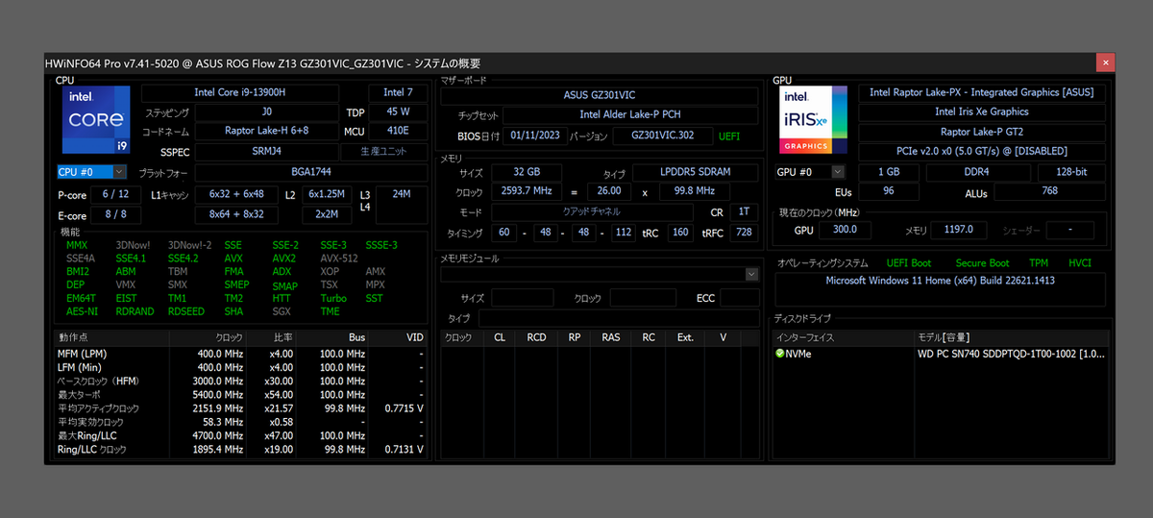Click the Intel Core i9 logo

(95, 120)
